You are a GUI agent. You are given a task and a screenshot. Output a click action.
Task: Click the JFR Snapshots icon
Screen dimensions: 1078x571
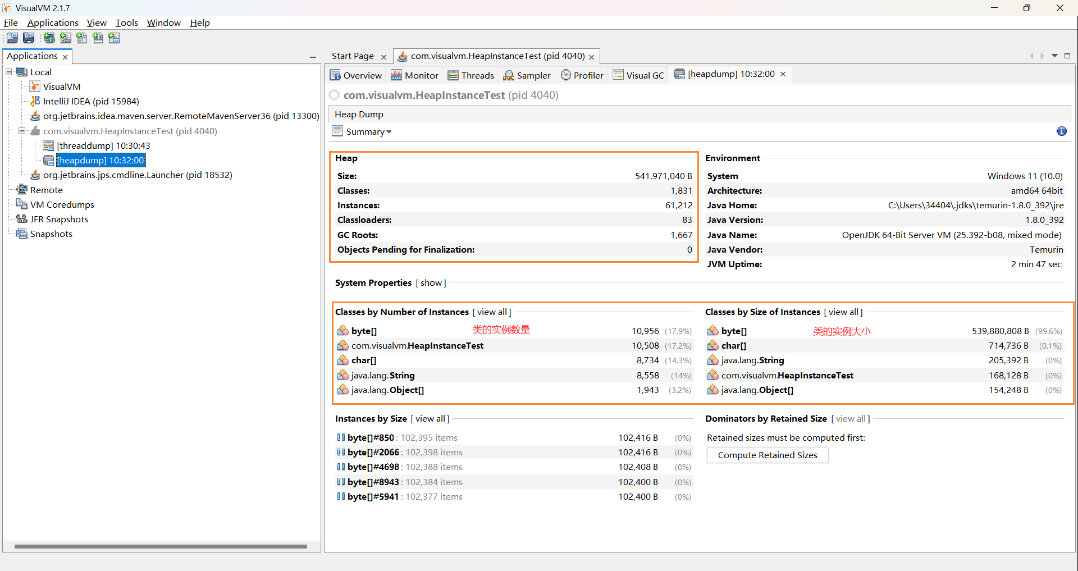[x=22, y=219]
